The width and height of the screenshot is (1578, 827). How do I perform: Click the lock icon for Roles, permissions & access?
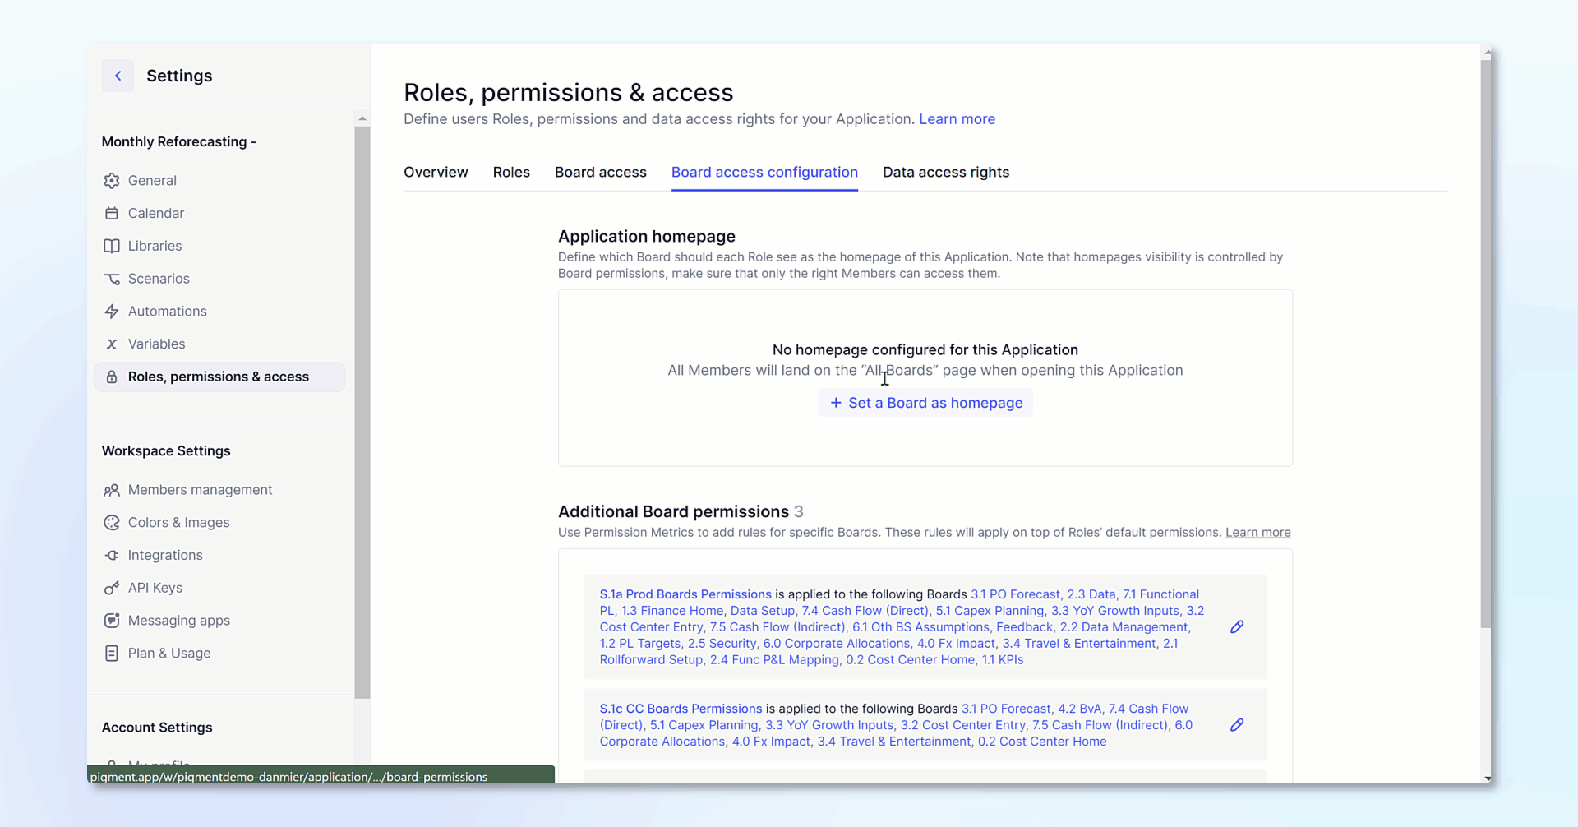(112, 377)
